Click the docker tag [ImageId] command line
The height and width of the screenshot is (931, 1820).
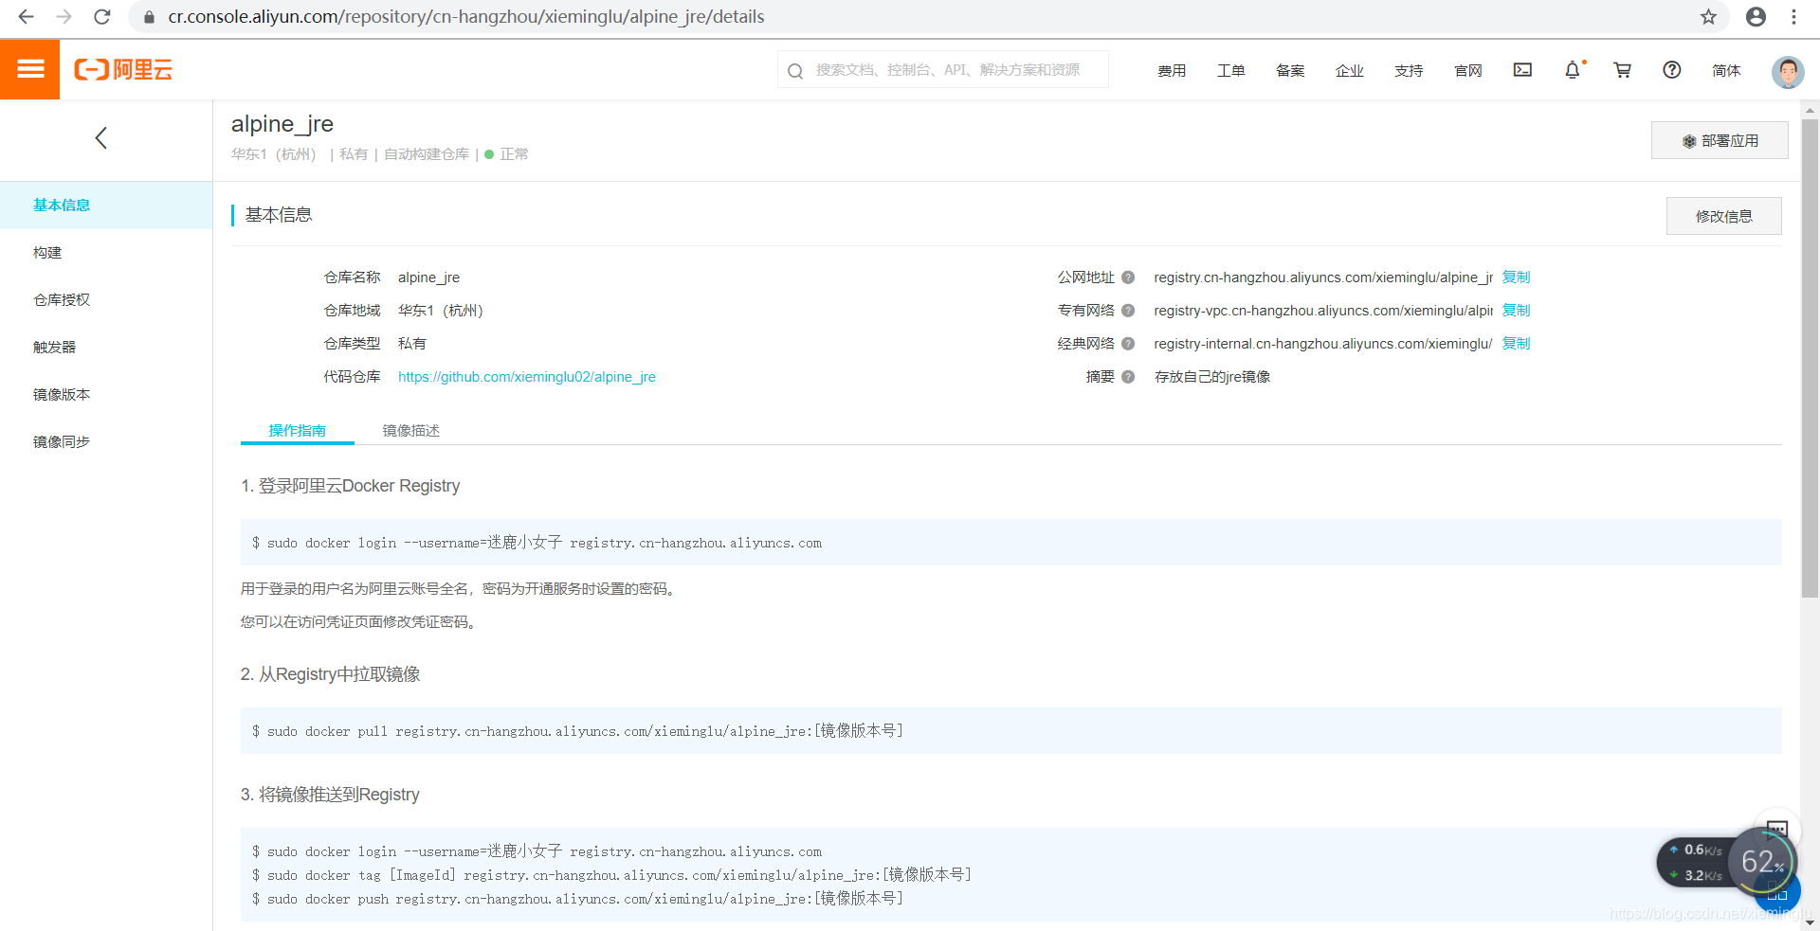pos(612,875)
